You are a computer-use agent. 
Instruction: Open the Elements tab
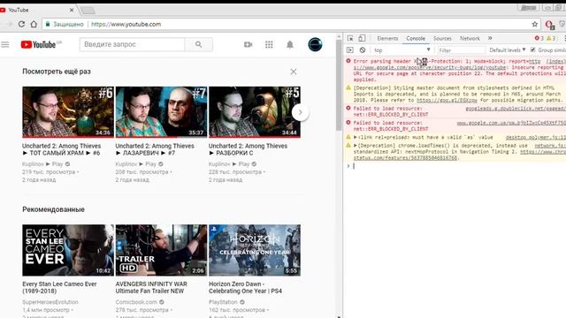coord(387,38)
